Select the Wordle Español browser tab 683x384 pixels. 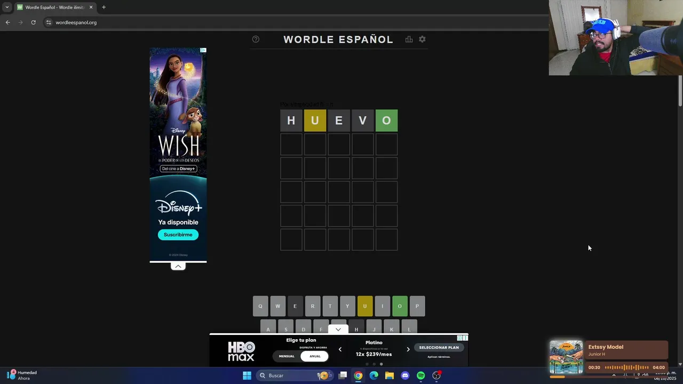[x=55, y=7]
